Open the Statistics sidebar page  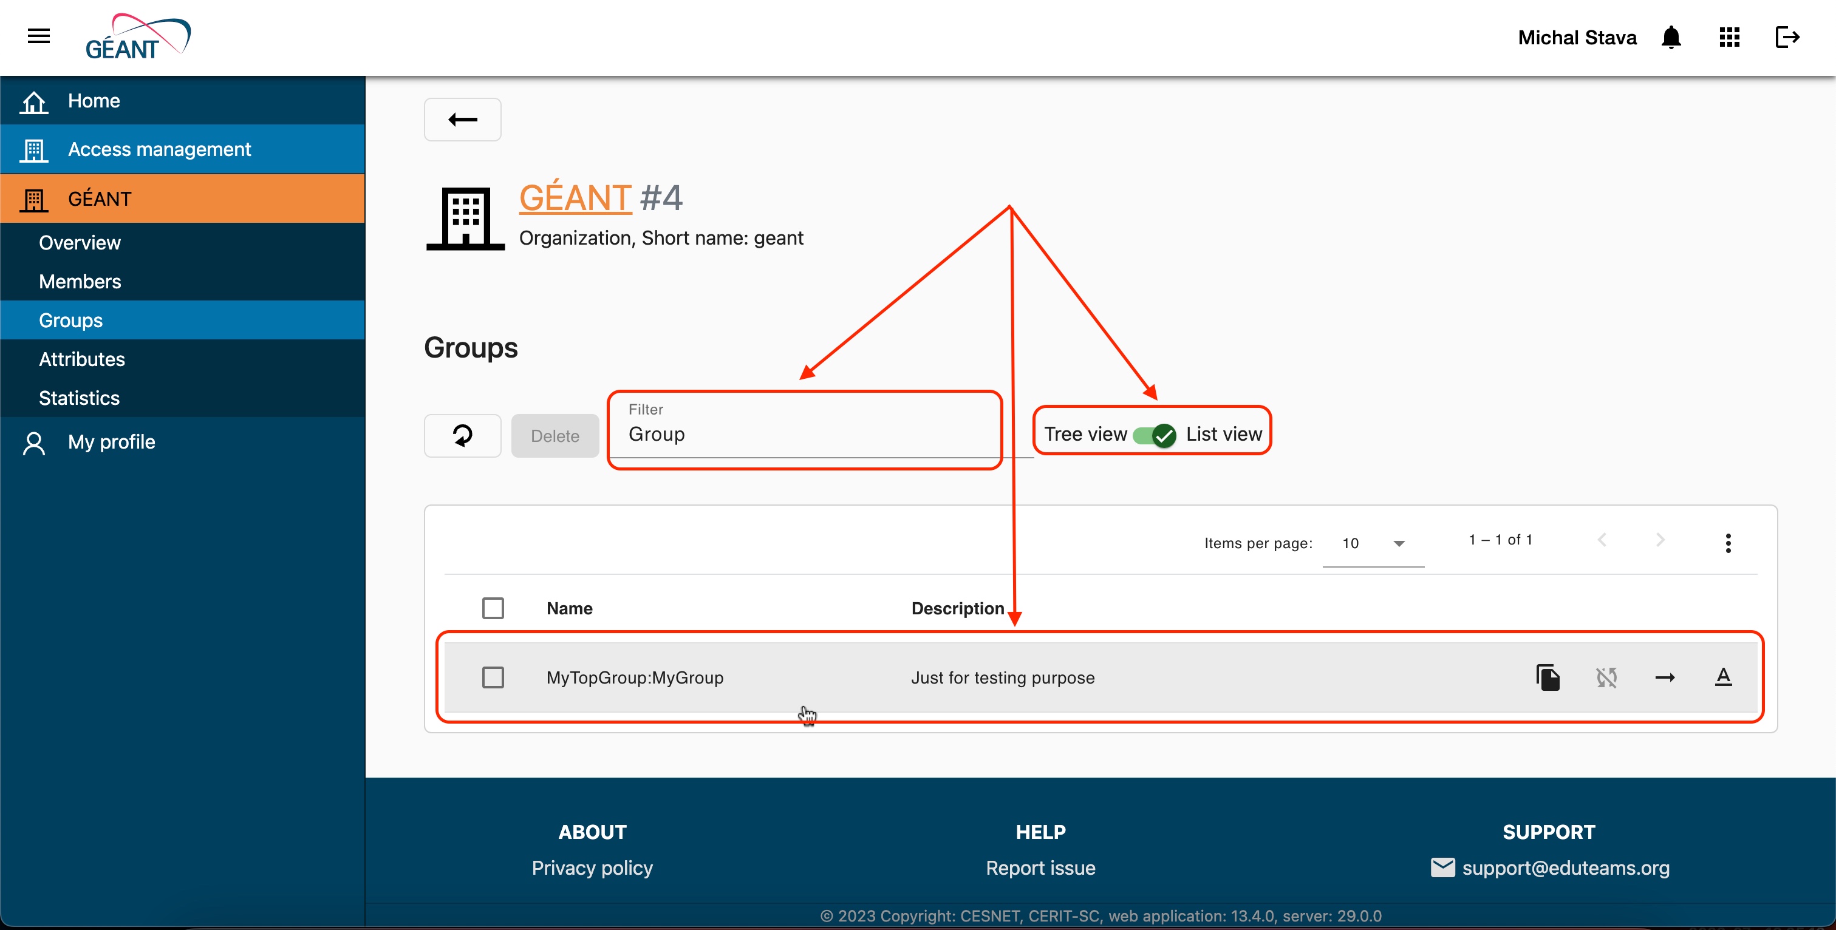tap(182, 398)
